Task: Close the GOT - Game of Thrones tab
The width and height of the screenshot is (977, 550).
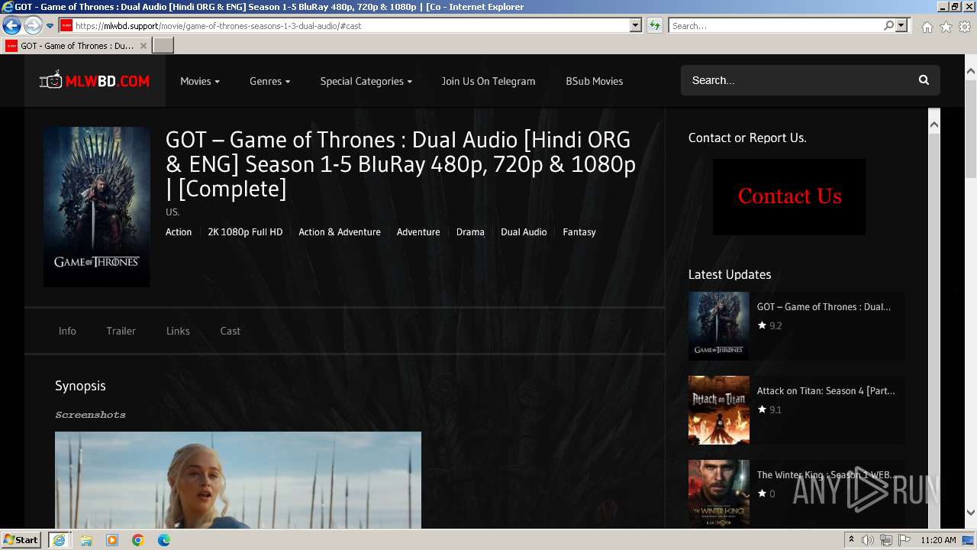Action: tap(143, 46)
